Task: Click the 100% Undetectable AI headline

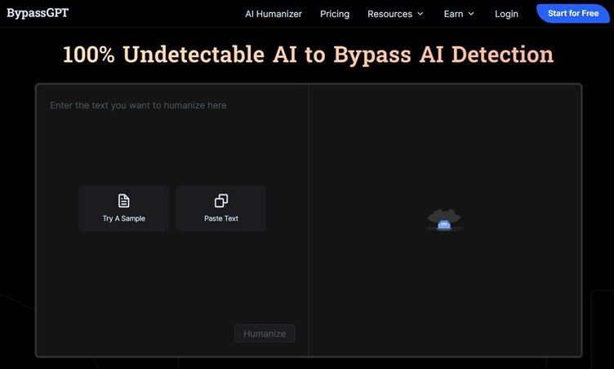Action: pos(308,55)
